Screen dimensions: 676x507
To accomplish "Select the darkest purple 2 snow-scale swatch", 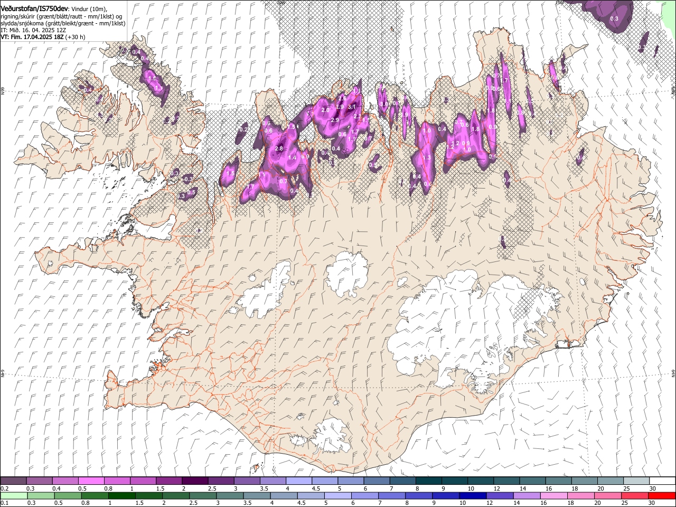I will click(x=195, y=481).
